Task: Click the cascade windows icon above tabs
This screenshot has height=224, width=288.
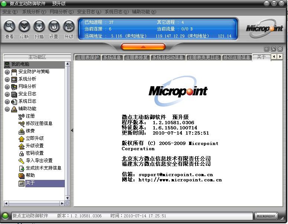Action: pos(273,49)
